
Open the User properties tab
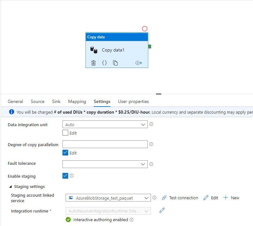click(x=133, y=101)
